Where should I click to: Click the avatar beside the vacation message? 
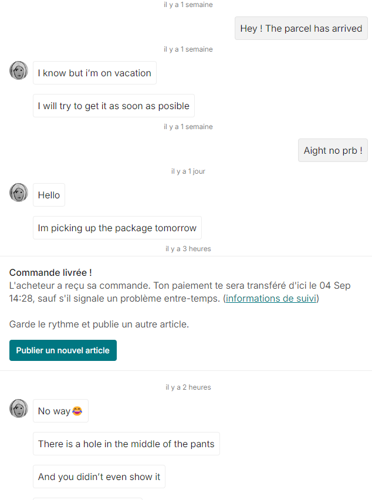(x=19, y=70)
